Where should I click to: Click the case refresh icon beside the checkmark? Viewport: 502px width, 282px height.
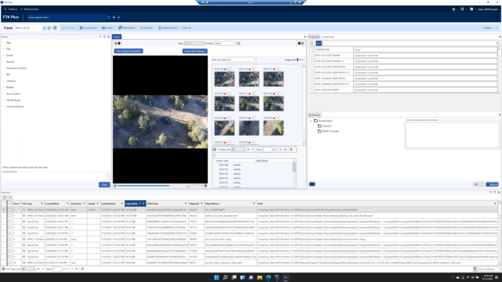point(55,28)
